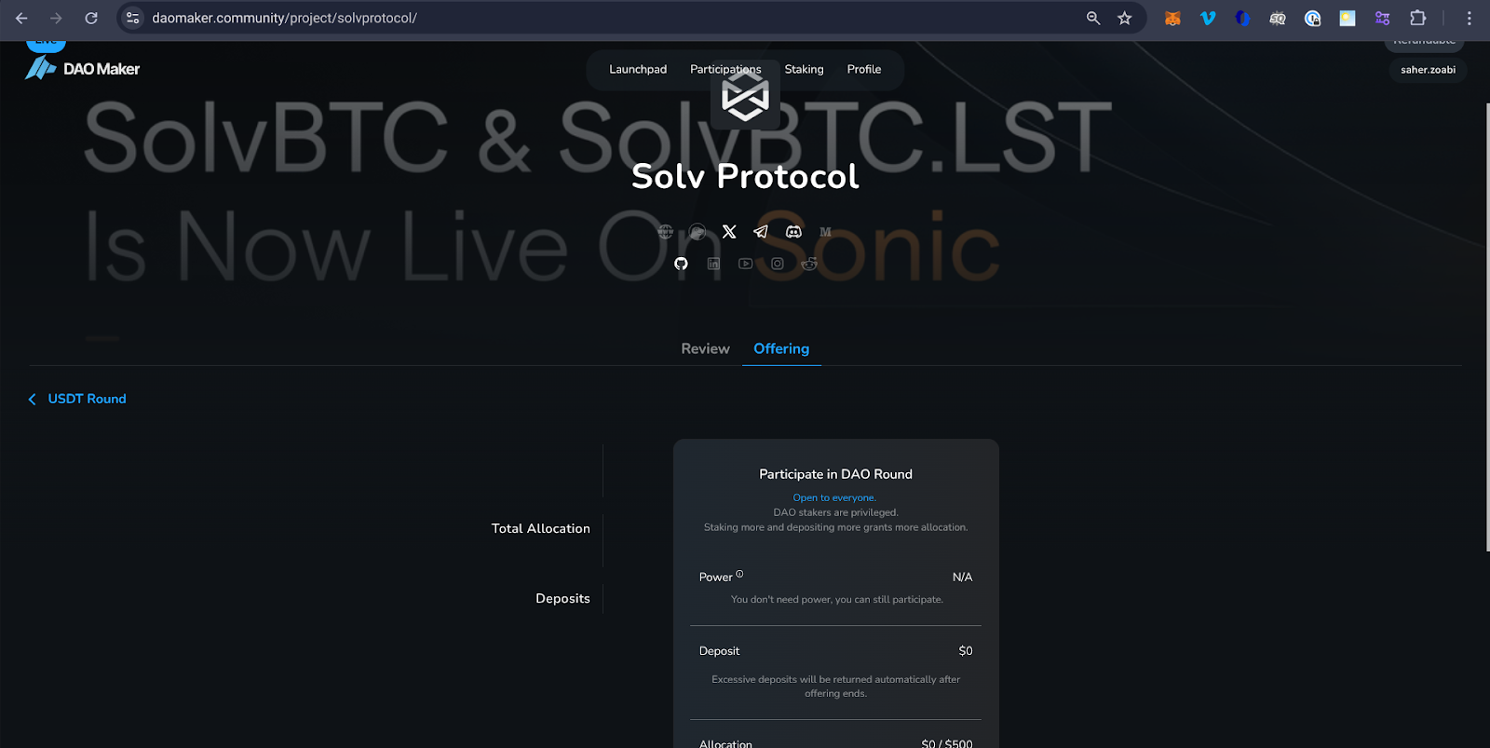
Task: Open the Telegram paper-plane icon
Action: pyautogui.click(x=761, y=232)
